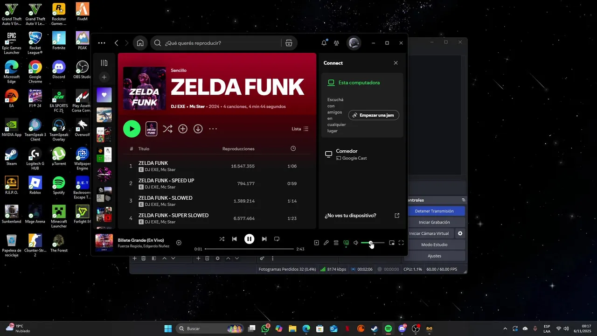
Task: Show lyrics with the microphone icon
Action: (326, 243)
